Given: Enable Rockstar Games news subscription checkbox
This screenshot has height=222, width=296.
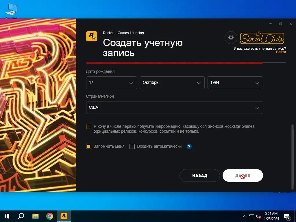Looking at the screenshot, I should 88,126.
